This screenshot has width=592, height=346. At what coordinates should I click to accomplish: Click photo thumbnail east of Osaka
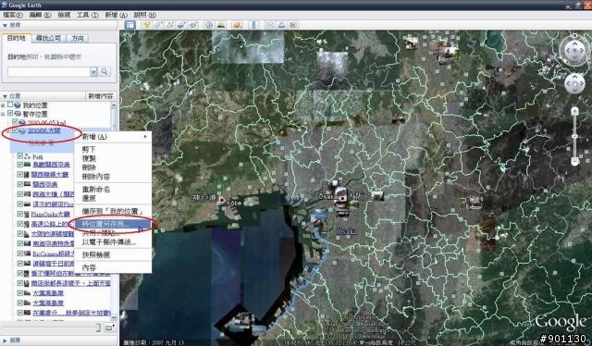click(x=376, y=195)
